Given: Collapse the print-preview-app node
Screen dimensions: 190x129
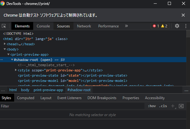Looking at the screenshot, I should click(x=8, y=54).
